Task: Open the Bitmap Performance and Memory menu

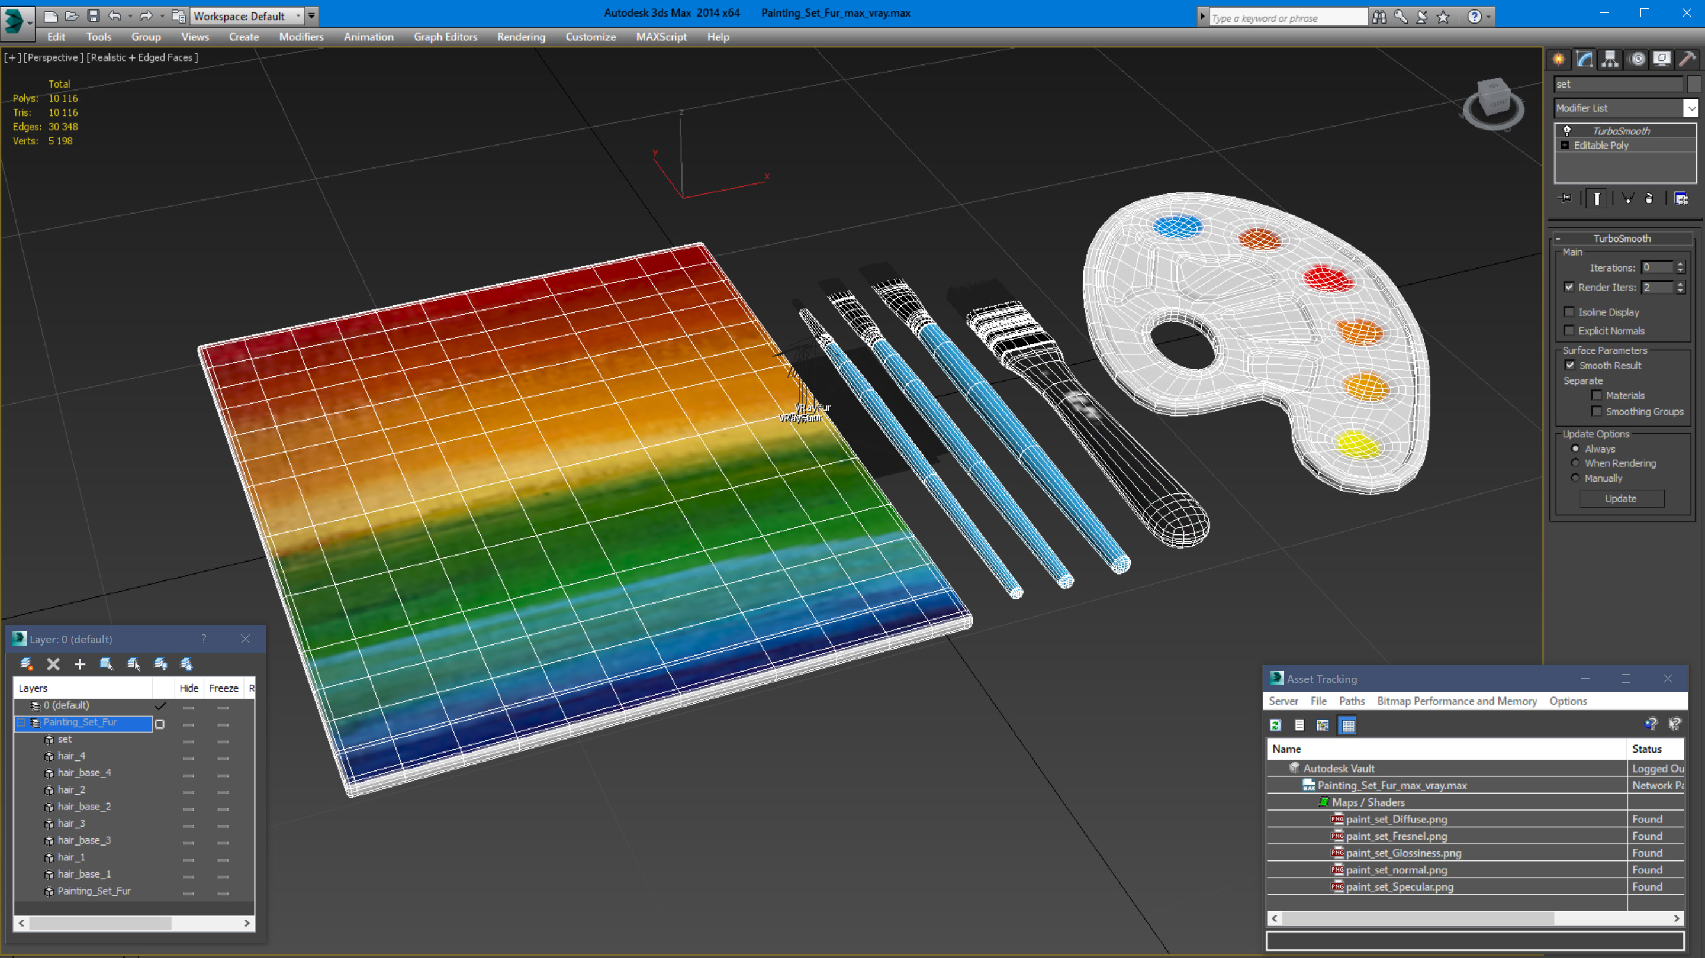Action: (x=1456, y=701)
